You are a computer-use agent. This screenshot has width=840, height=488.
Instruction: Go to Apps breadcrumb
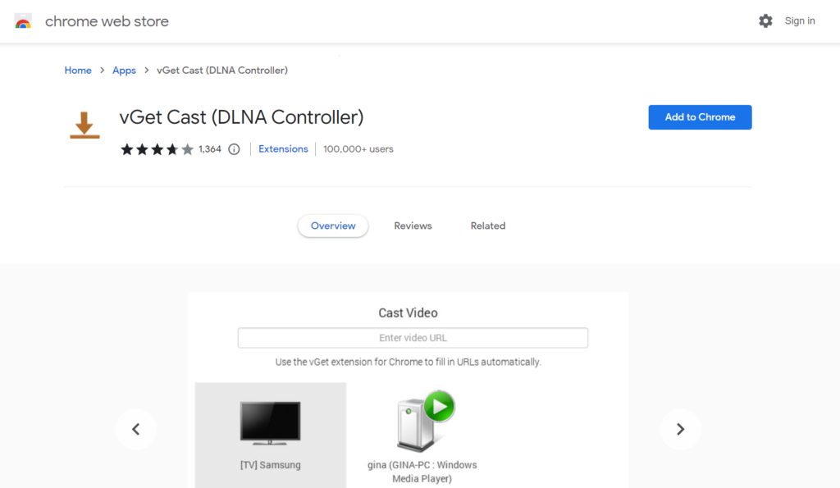coord(124,71)
